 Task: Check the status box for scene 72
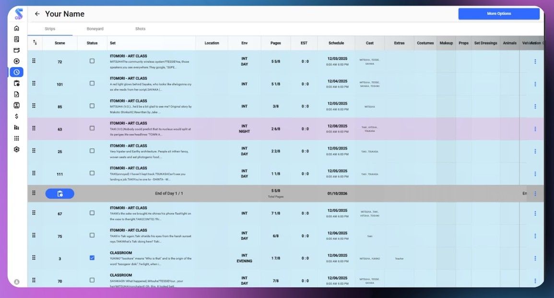[92, 61]
